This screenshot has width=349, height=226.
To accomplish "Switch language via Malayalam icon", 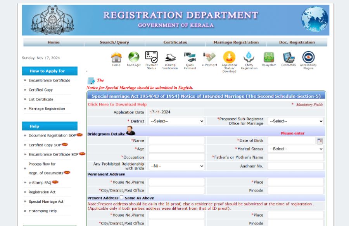I will pyautogui.click(x=269, y=57).
